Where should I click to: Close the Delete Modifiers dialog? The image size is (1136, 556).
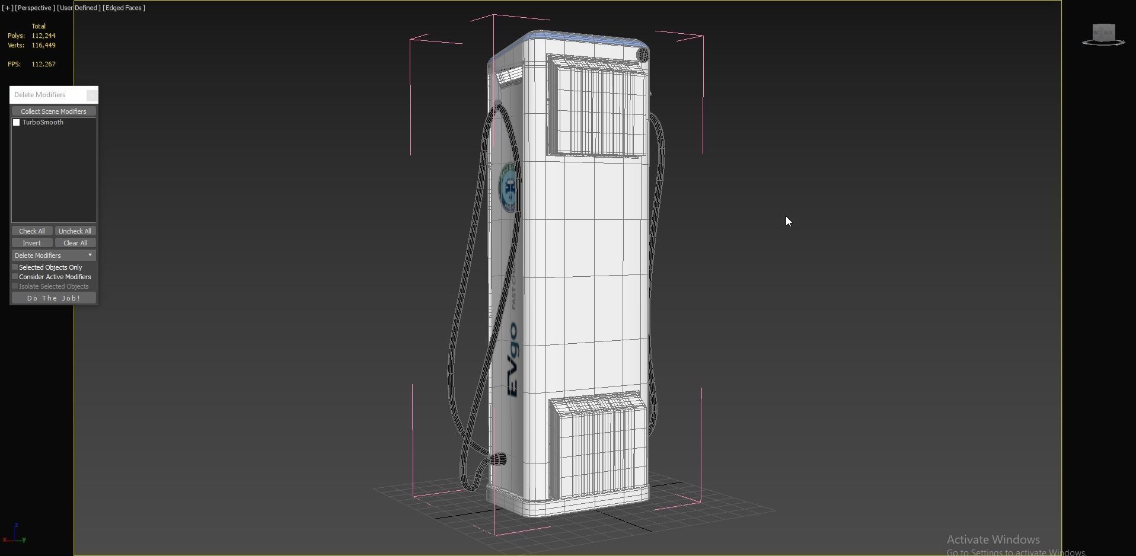(x=91, y=95)
